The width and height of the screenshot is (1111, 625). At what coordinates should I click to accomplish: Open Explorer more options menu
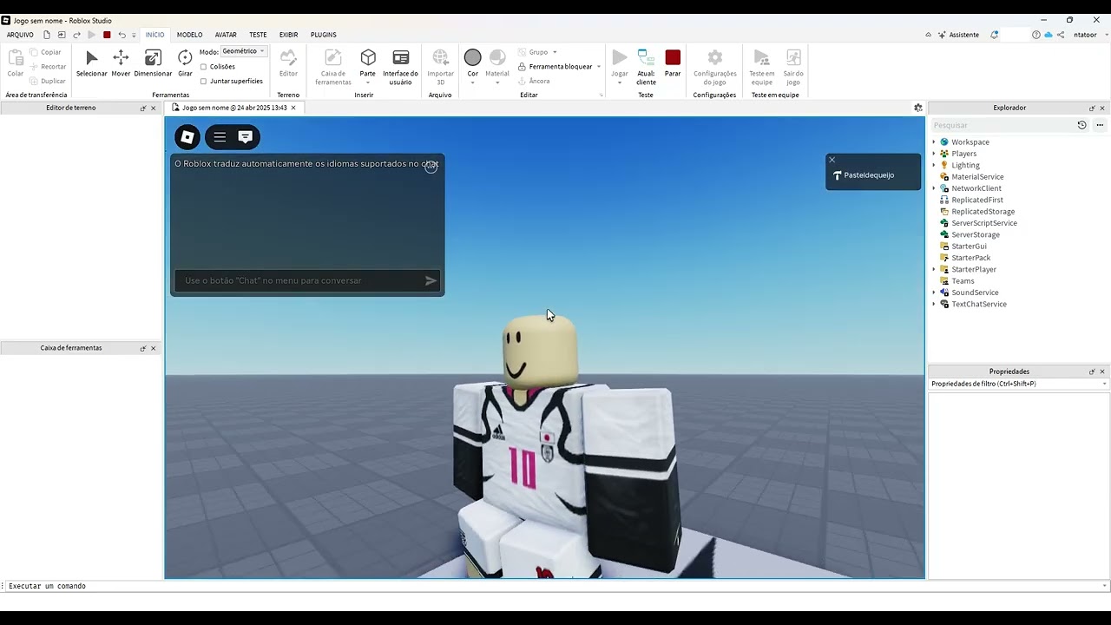tap(1100, 125)
